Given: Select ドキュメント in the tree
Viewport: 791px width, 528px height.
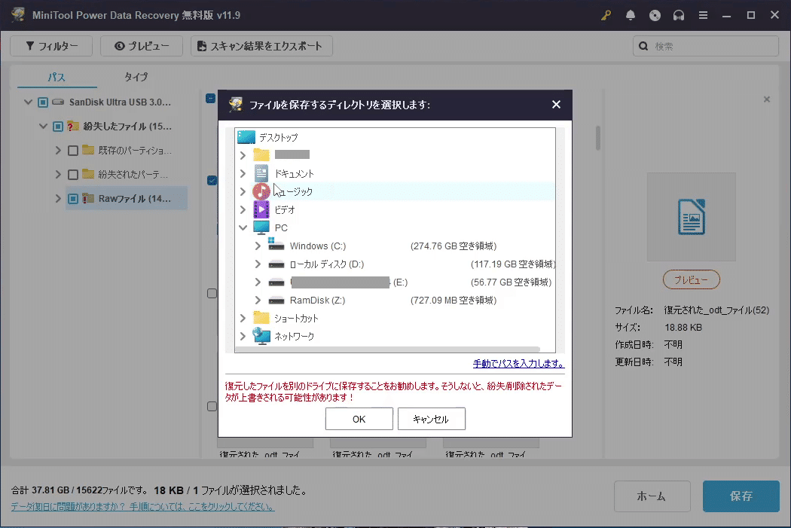Looking at the screenshot, I should click(x=294, y=174).
